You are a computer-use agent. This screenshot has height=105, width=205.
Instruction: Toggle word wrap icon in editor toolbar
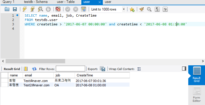165,9
